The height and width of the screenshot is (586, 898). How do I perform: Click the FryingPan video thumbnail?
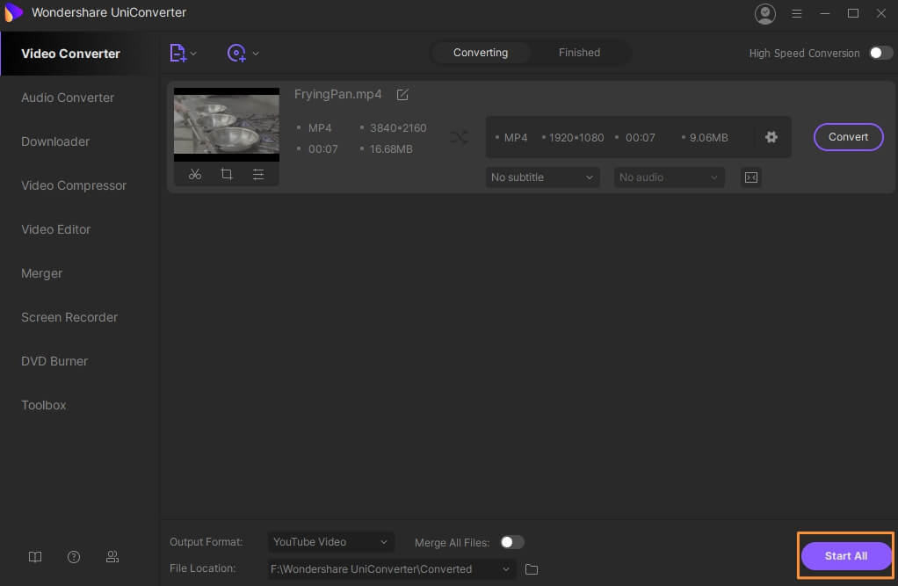point(227,124)
